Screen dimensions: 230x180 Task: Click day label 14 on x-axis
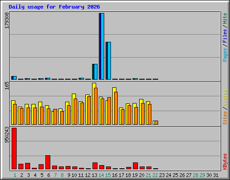tap(101, 175)
